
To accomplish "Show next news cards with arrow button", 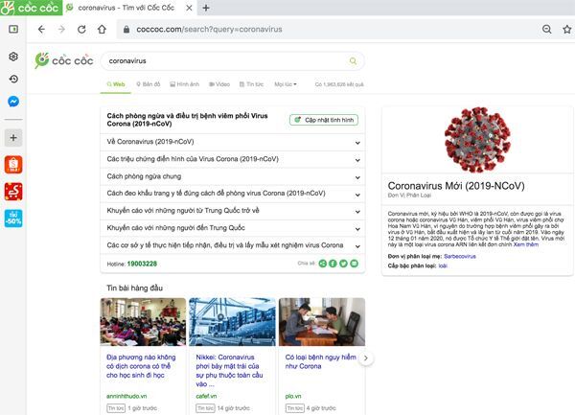I will coord(366,358).
